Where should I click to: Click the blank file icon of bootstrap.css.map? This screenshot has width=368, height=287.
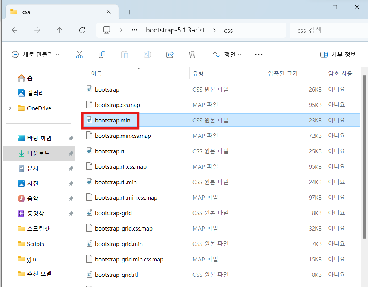89,104
